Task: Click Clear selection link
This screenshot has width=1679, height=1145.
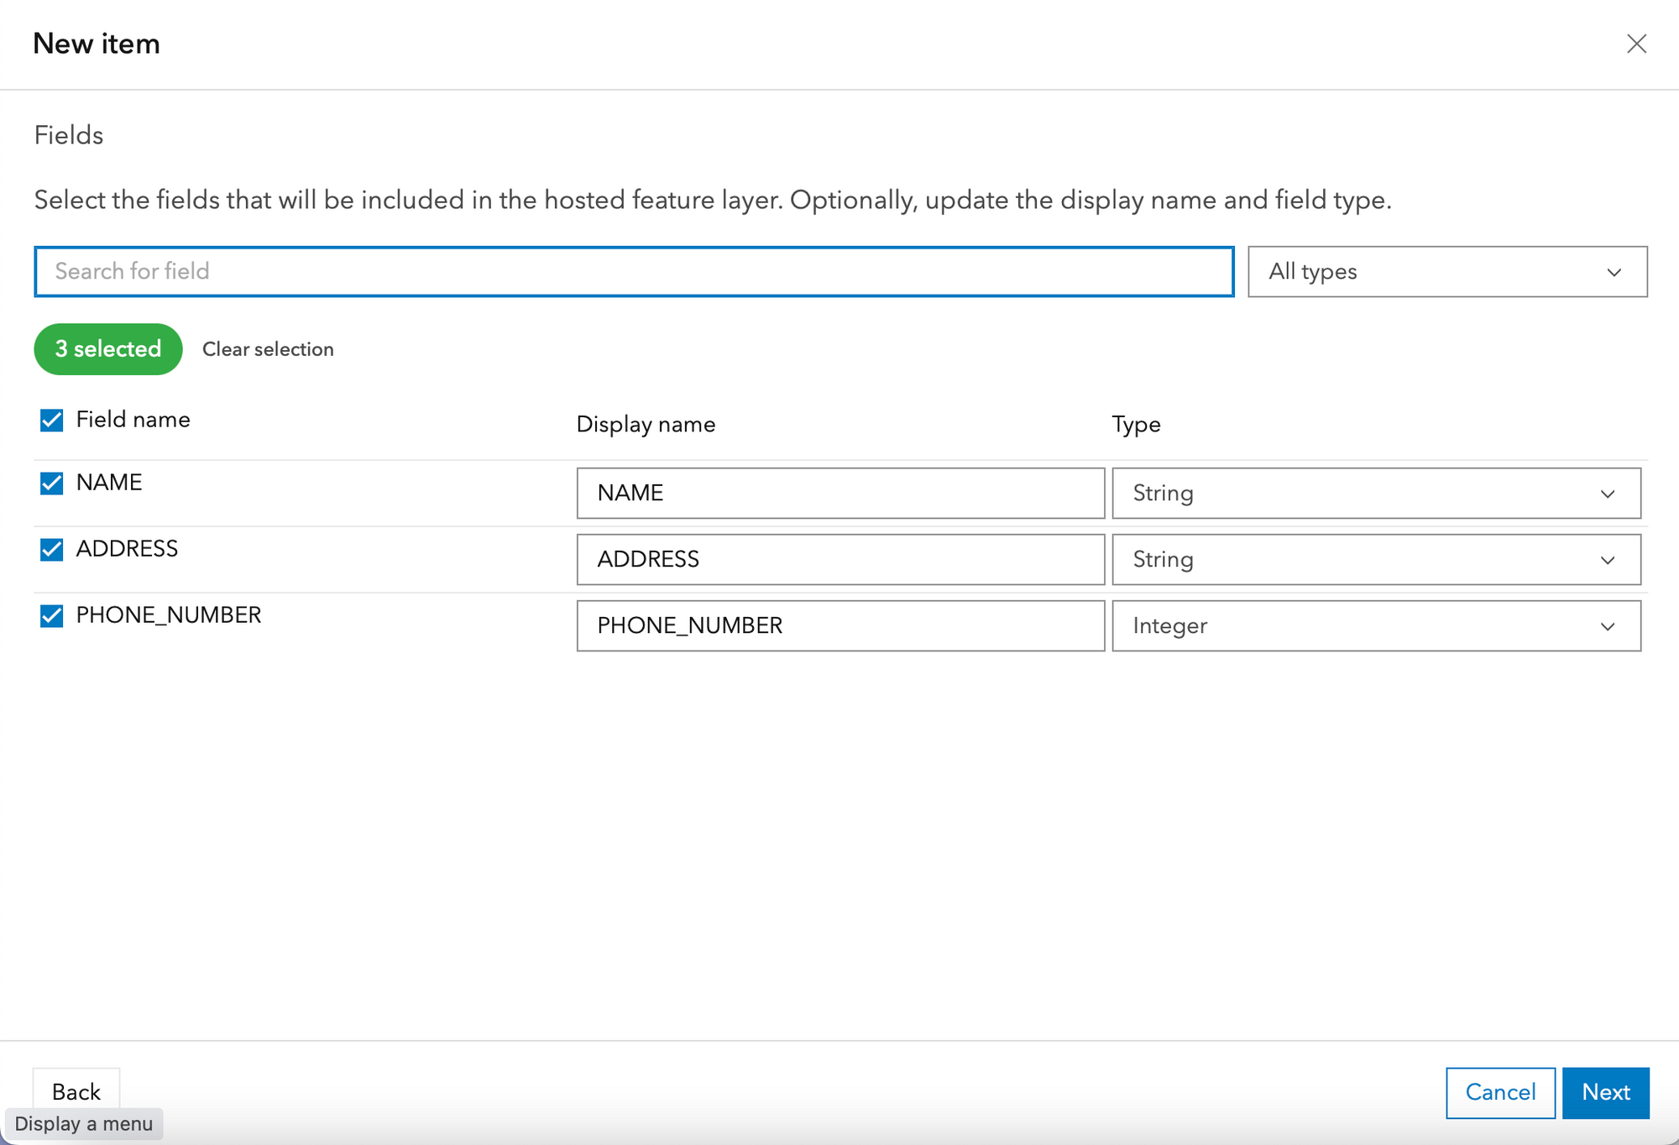Action: (268, 349)
